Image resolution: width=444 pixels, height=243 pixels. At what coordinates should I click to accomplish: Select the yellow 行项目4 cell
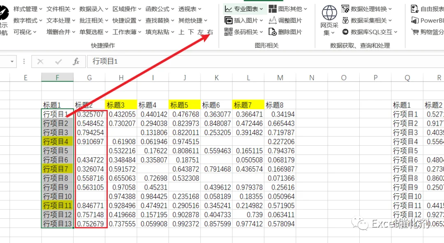[x=58, y=142]
